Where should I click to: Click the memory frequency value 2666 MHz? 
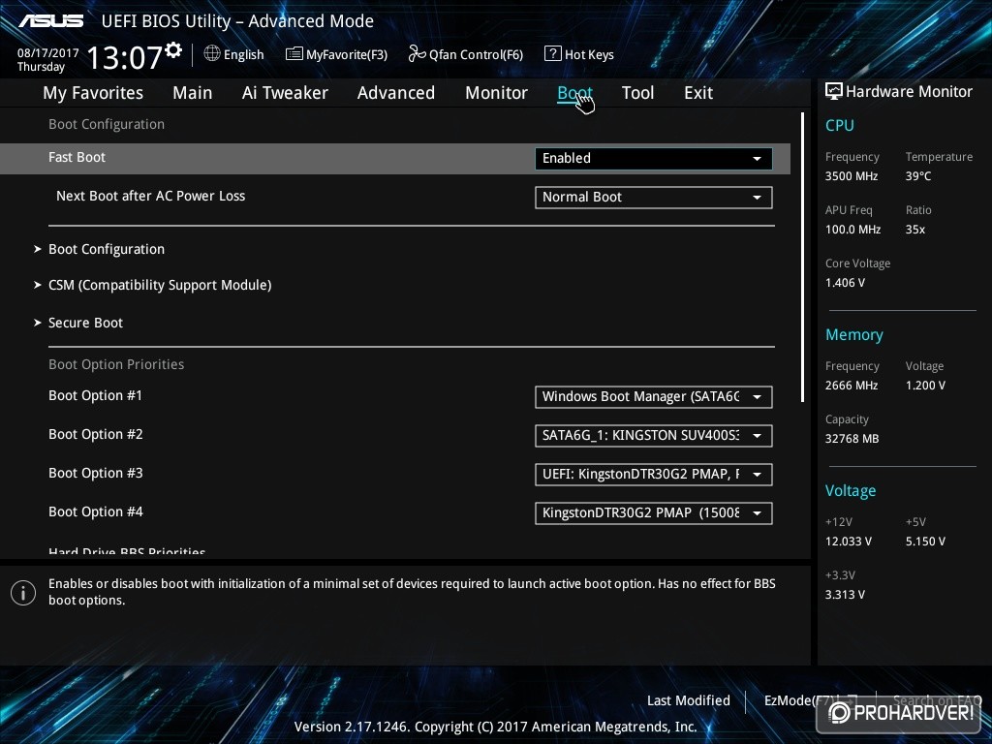coord(851,386)
